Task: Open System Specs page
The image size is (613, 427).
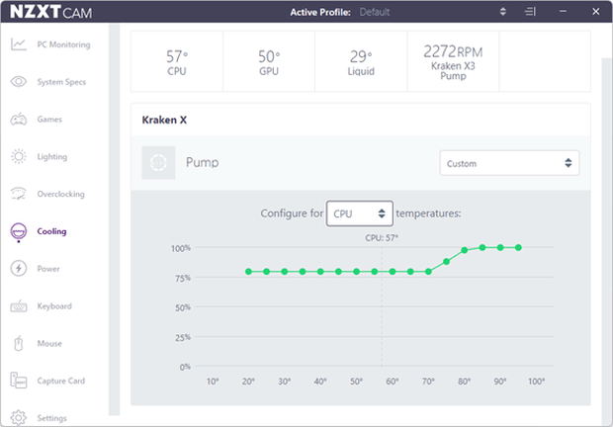Action: (x=61, y=82)
